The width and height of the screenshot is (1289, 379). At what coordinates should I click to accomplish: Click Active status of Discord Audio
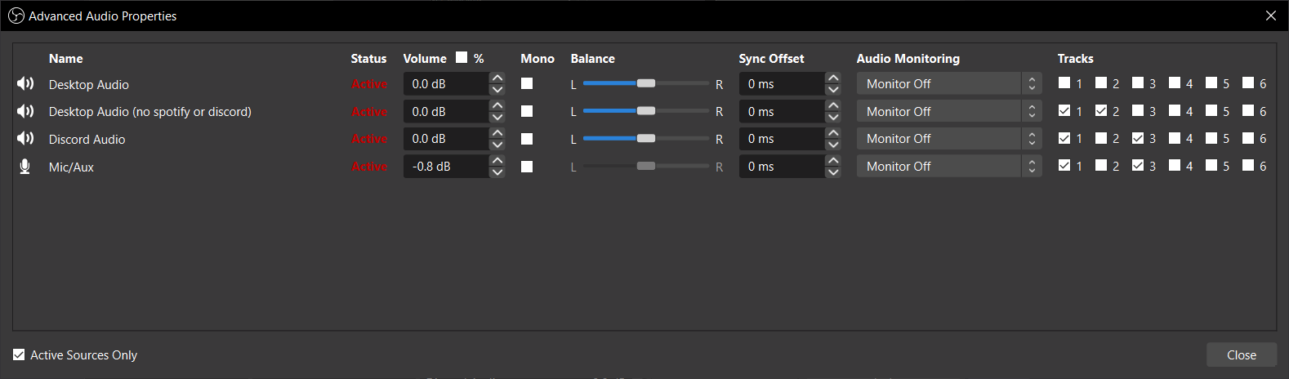click(369, 139)
